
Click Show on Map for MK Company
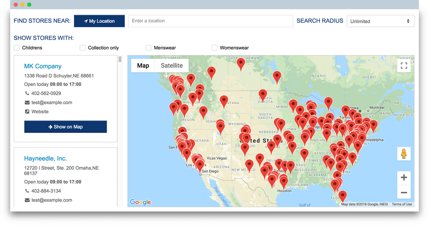65,127
